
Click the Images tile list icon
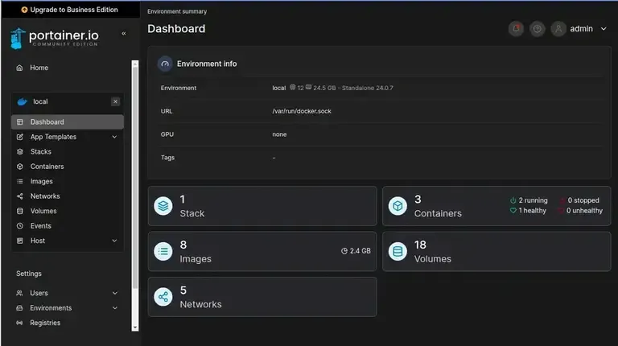tap(163, 252)
